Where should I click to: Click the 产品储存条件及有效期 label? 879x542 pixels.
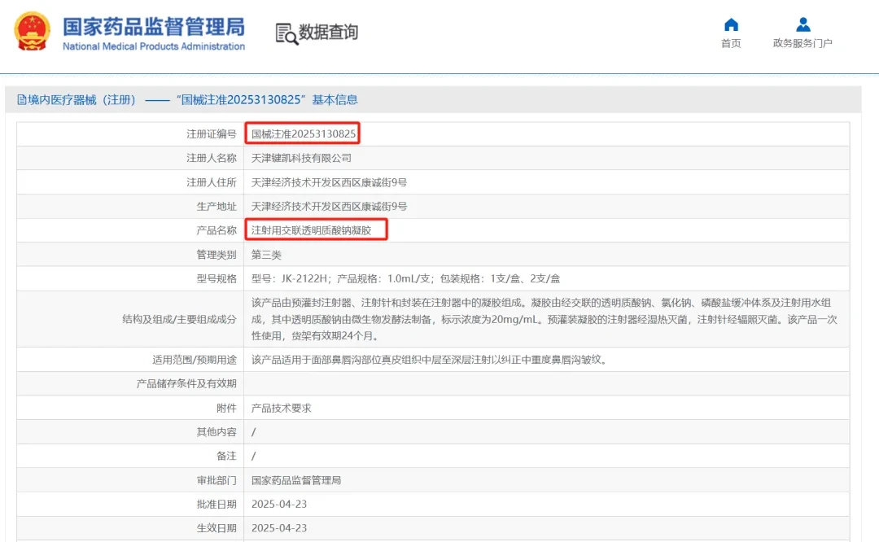(186, 383)
